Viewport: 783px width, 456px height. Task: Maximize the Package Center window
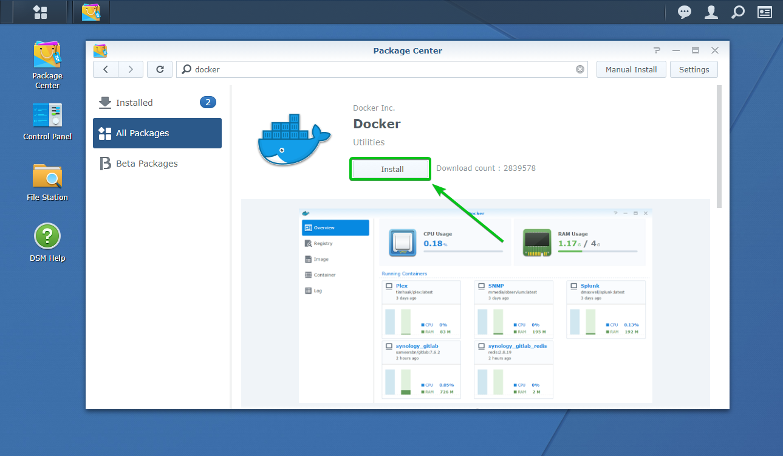pyautogui.click(x=696, y=50)
